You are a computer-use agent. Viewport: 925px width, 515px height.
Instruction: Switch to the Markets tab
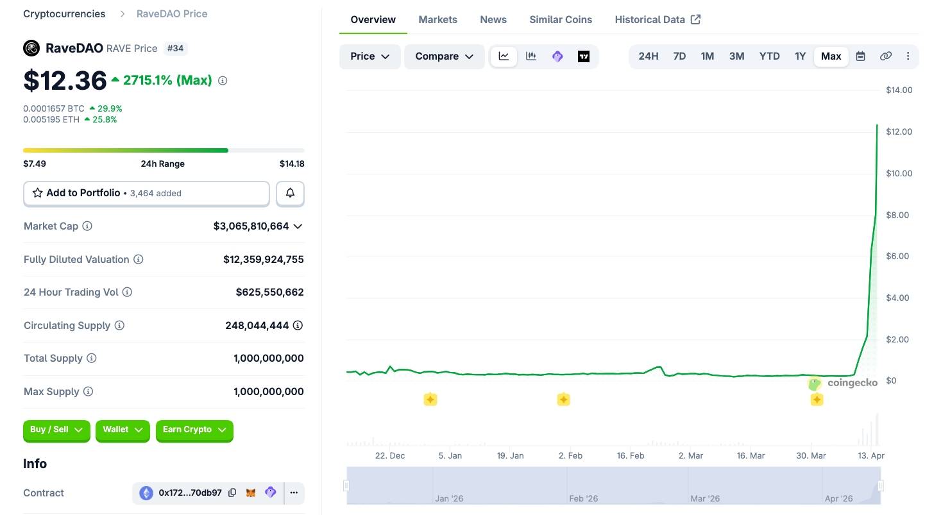click(x=437, y=19)
